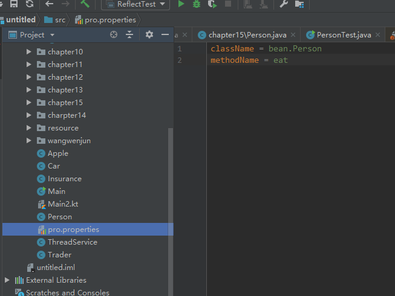This screenshot has height=296, width=395.
Task: Select the Trader class
Action: pos(59,255)
